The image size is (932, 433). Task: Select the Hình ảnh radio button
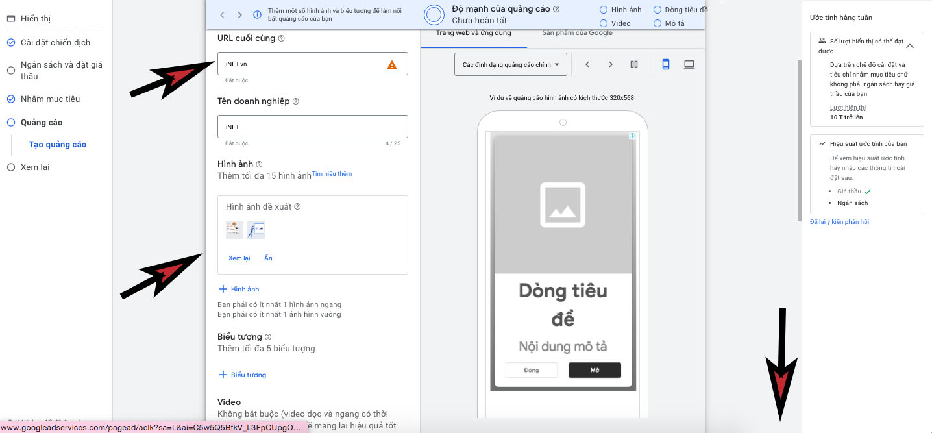(x=605, y=9)
